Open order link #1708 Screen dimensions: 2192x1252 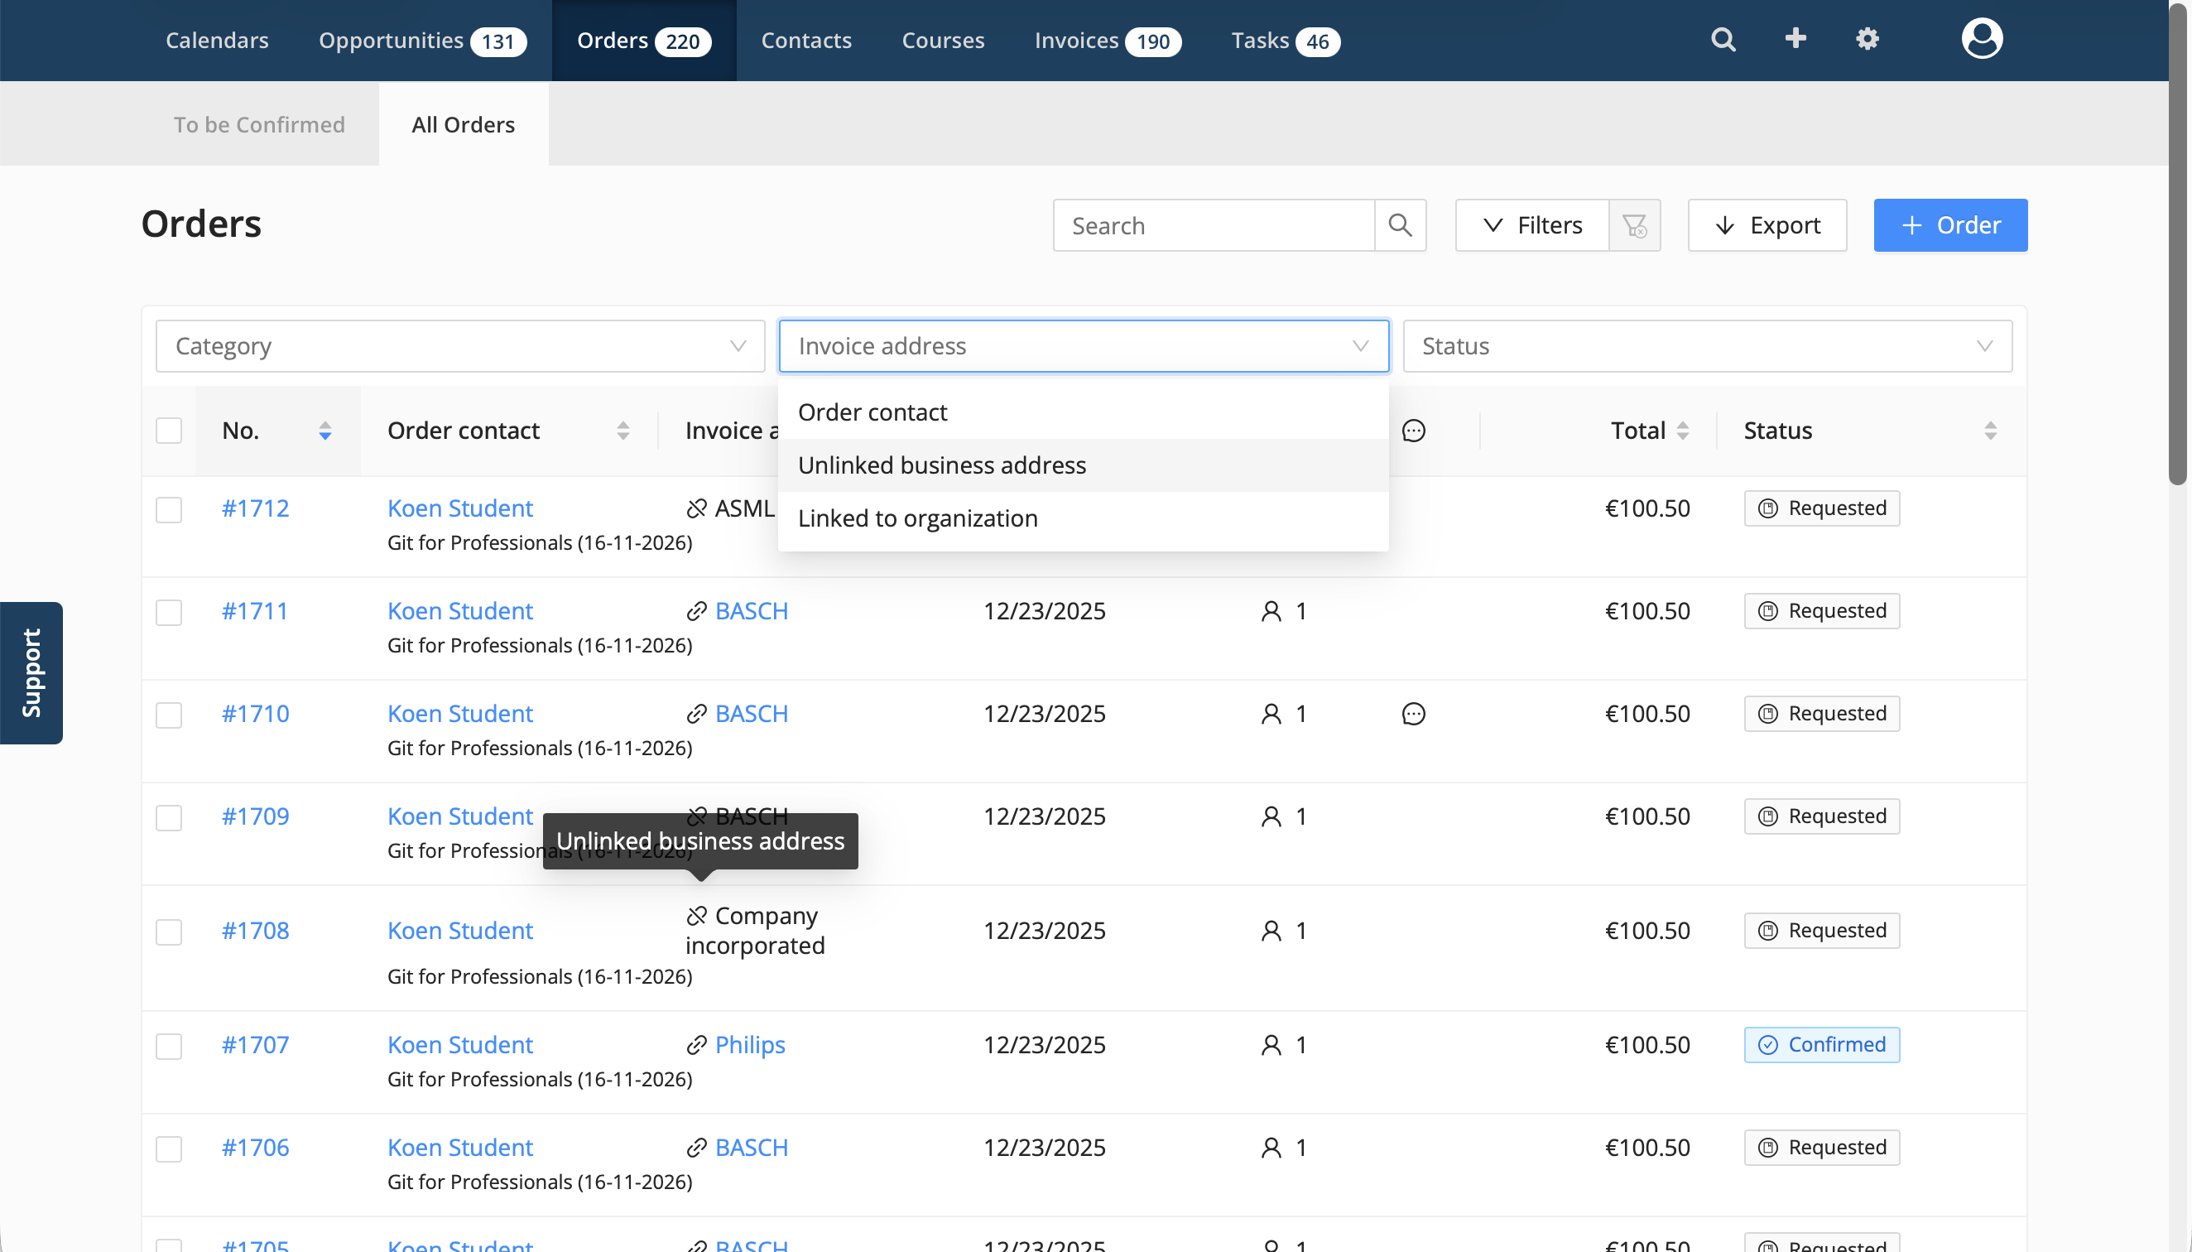255,931
